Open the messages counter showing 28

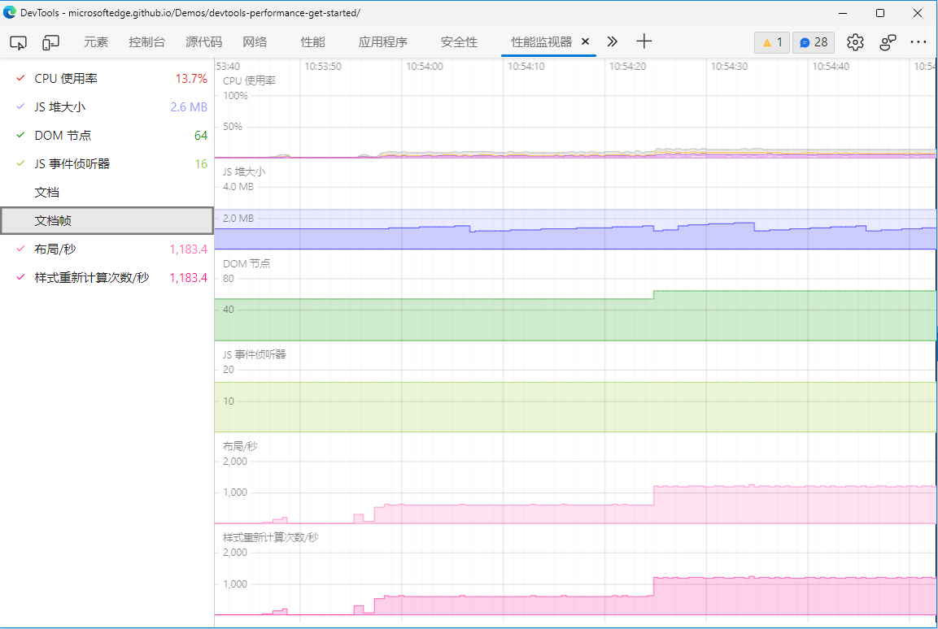click(814, 42)
